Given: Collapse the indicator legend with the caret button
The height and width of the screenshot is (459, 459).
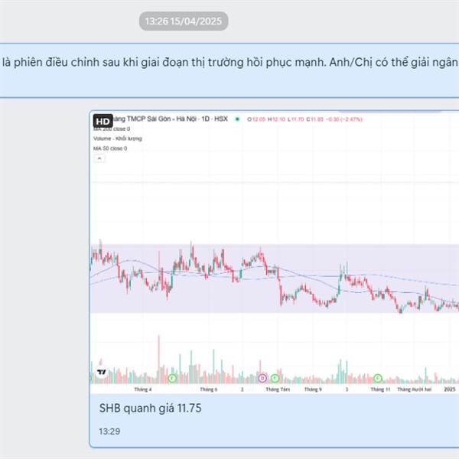Looking at the screenshot, I should click(x=99, y=158).
